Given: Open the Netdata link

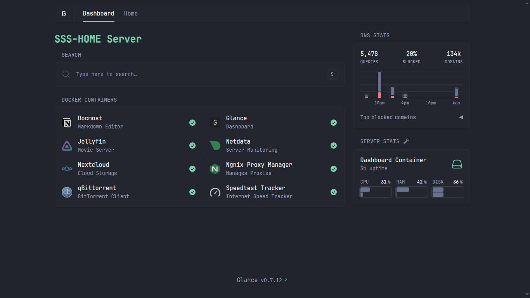Looking at the screenshot, I should coord(238,142).
